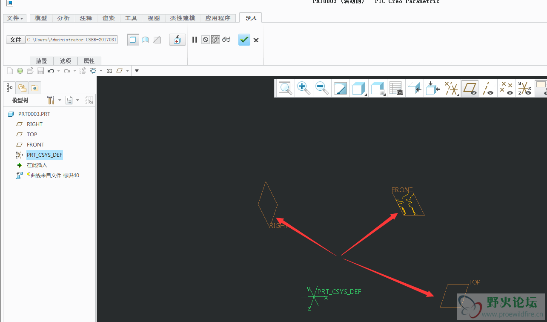The image size is (547, 322).
Task: Select the no-preview circle-slash icon
Action: click(206, 40)
